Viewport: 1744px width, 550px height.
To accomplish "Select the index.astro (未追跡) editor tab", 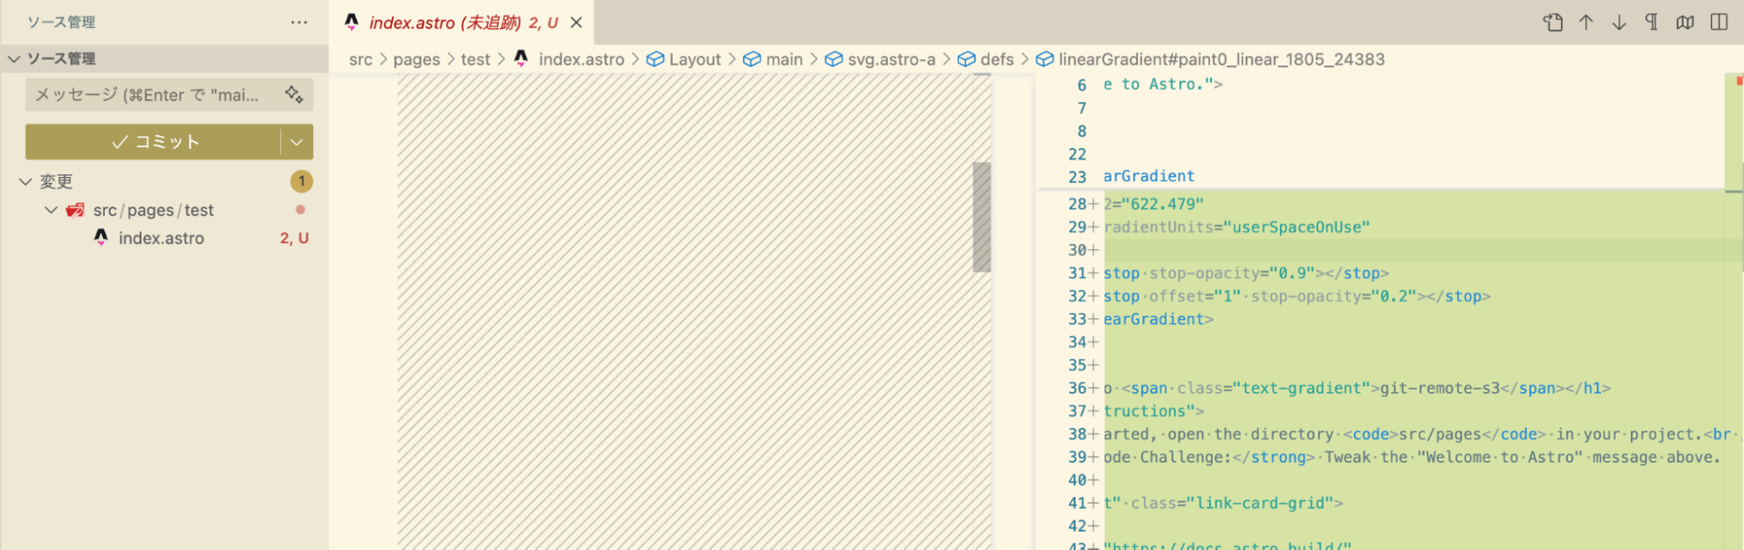I will click(x=452, y=23).
